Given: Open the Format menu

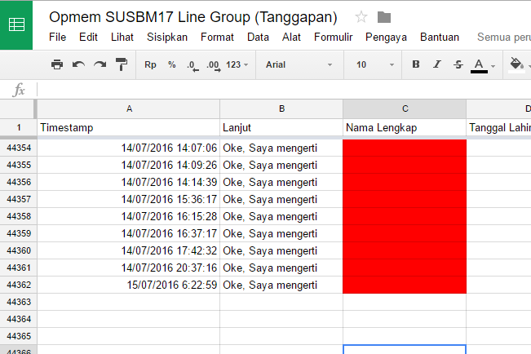Looking at the screenshot, I should click(x=217, y=37).
